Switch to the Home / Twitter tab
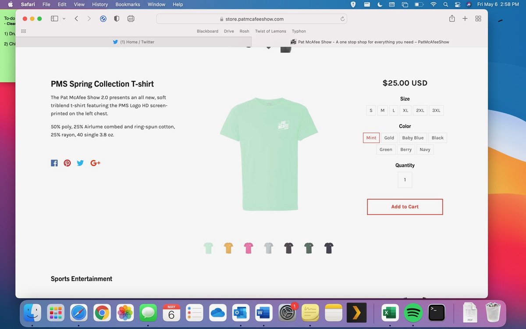This screenshot has width=526, height=329. pyautogui.click(x=133, y=42)
